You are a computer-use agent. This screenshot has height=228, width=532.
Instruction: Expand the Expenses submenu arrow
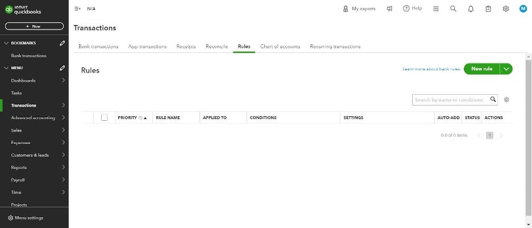point(63,142)
